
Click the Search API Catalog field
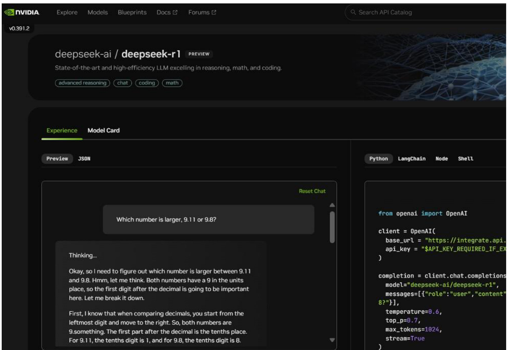click(x=426, y=12)
